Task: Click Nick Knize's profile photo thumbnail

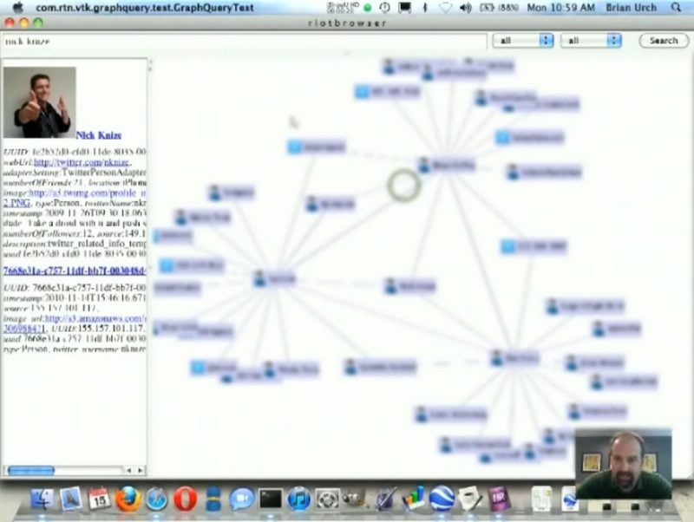Action: click(x=39, y=103)
